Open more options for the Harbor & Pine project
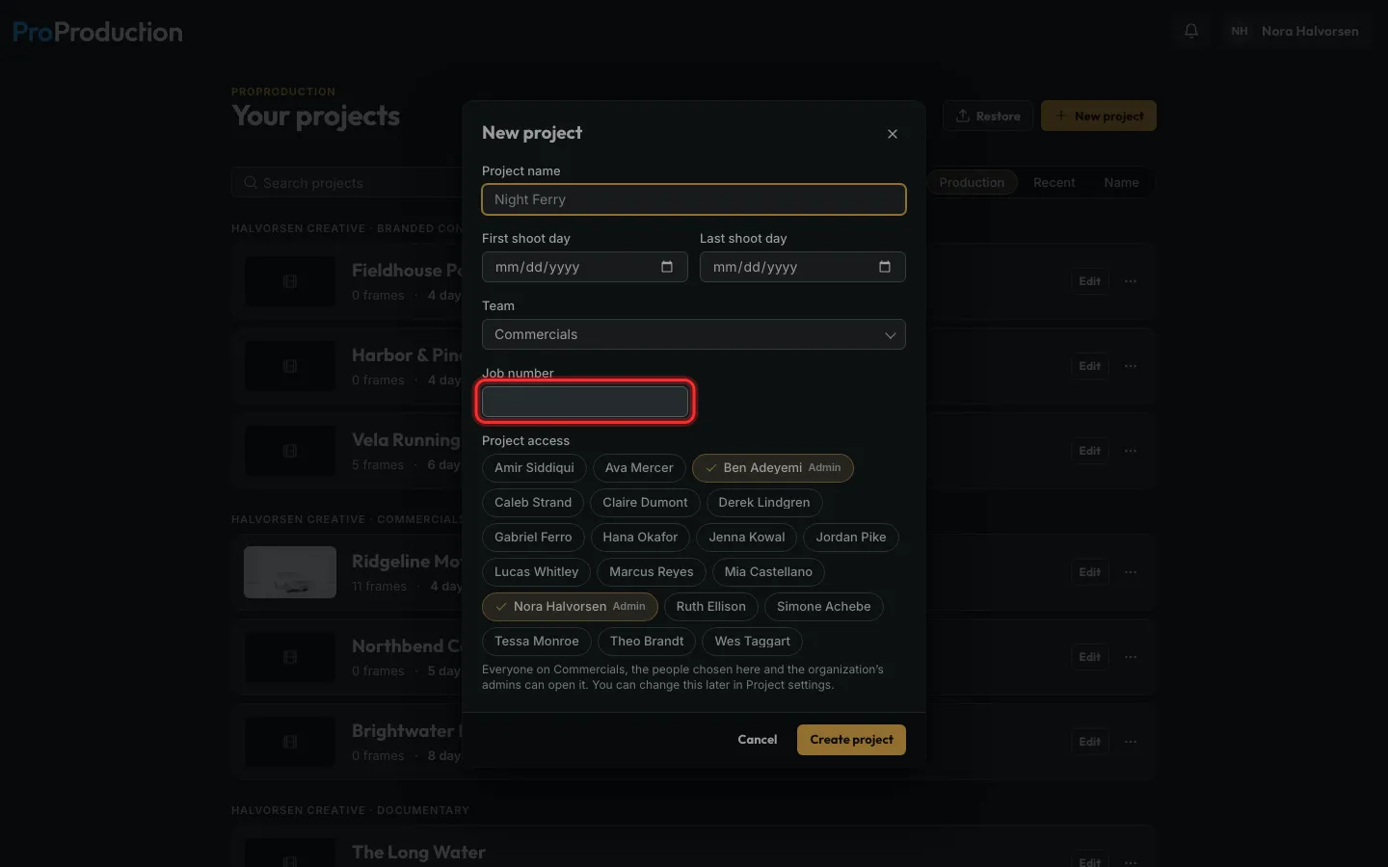The height and width of the screenshot is (867, 1388). (x=1131, y=366)
